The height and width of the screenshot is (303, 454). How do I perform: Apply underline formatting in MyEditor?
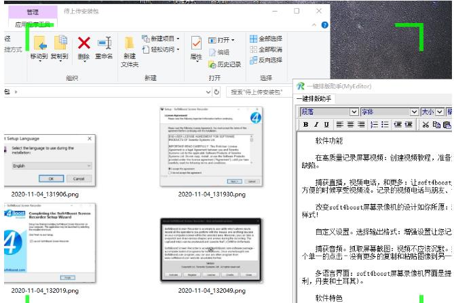326,124
